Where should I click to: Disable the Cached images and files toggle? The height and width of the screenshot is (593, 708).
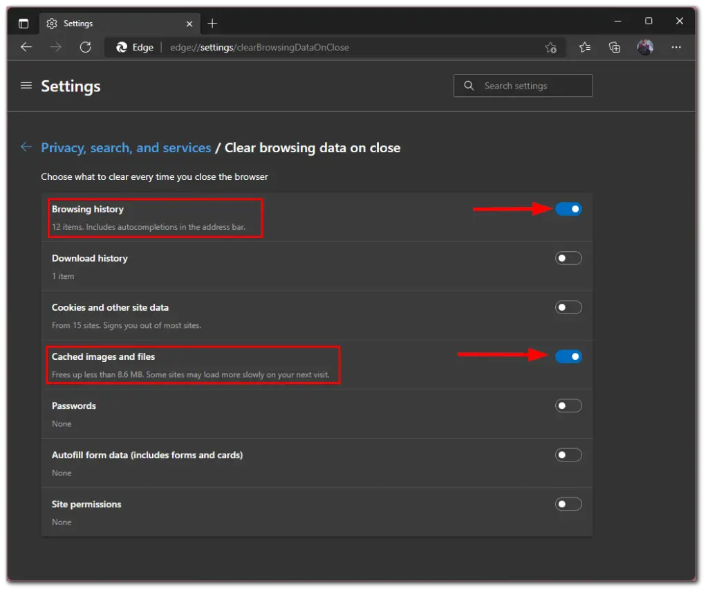568,356
